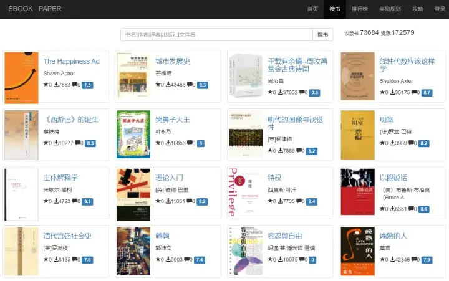Open the orange The Happiness Ad cover thumbnail
This screenshot has width=449, height=281.
[x=21, y=77]
